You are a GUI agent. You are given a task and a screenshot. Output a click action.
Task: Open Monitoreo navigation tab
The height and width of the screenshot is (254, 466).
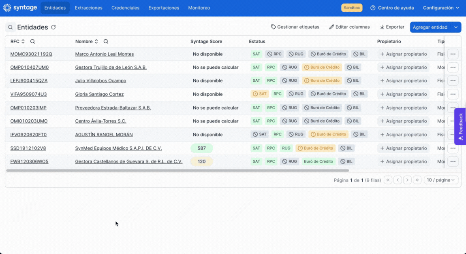click(x=199, y=8)
